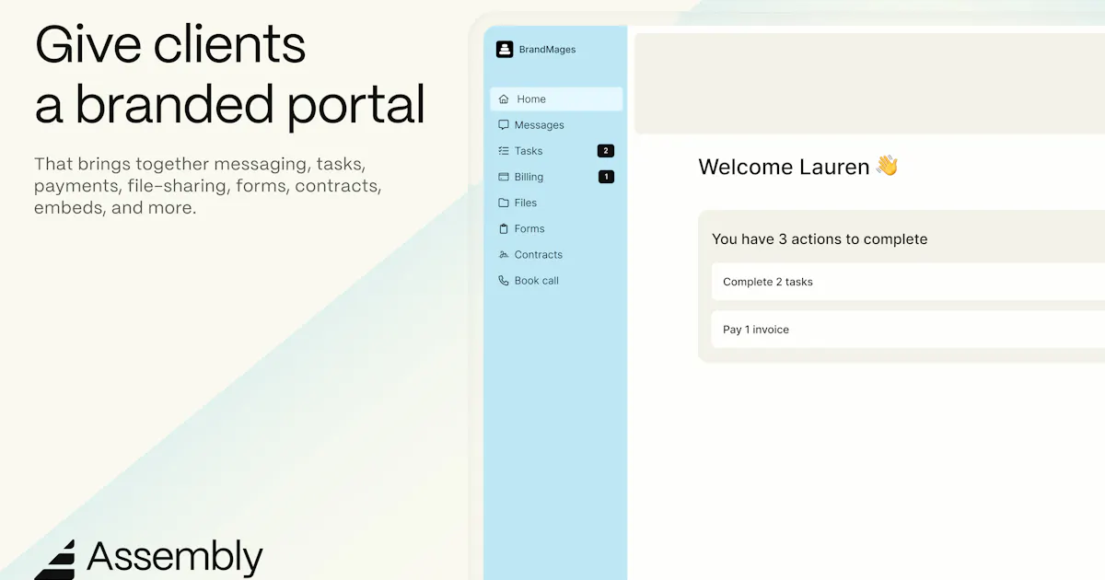Click the Tasks checklist icon
Screen dimensions: 1105x580
click(504, 151)
